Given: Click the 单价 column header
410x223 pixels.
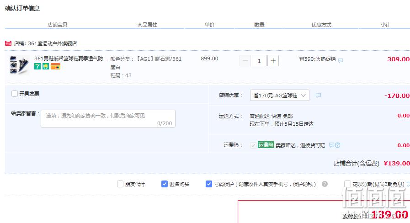Looking at the screenshot, I should 209,25.
